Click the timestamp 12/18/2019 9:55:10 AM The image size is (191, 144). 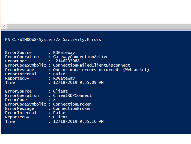(78, 121)
